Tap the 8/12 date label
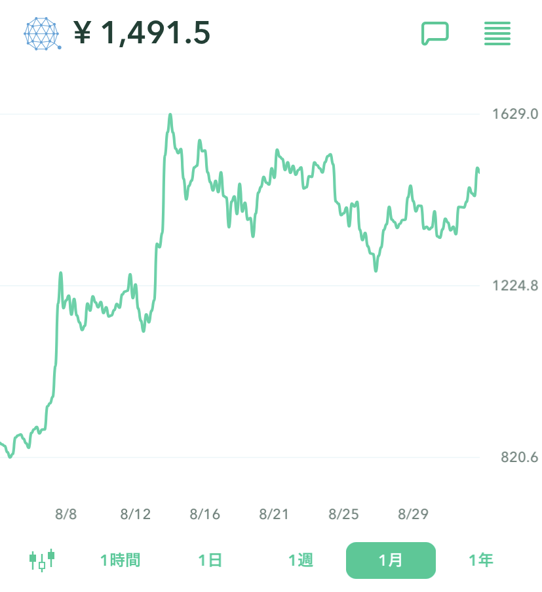 [136, 514]
